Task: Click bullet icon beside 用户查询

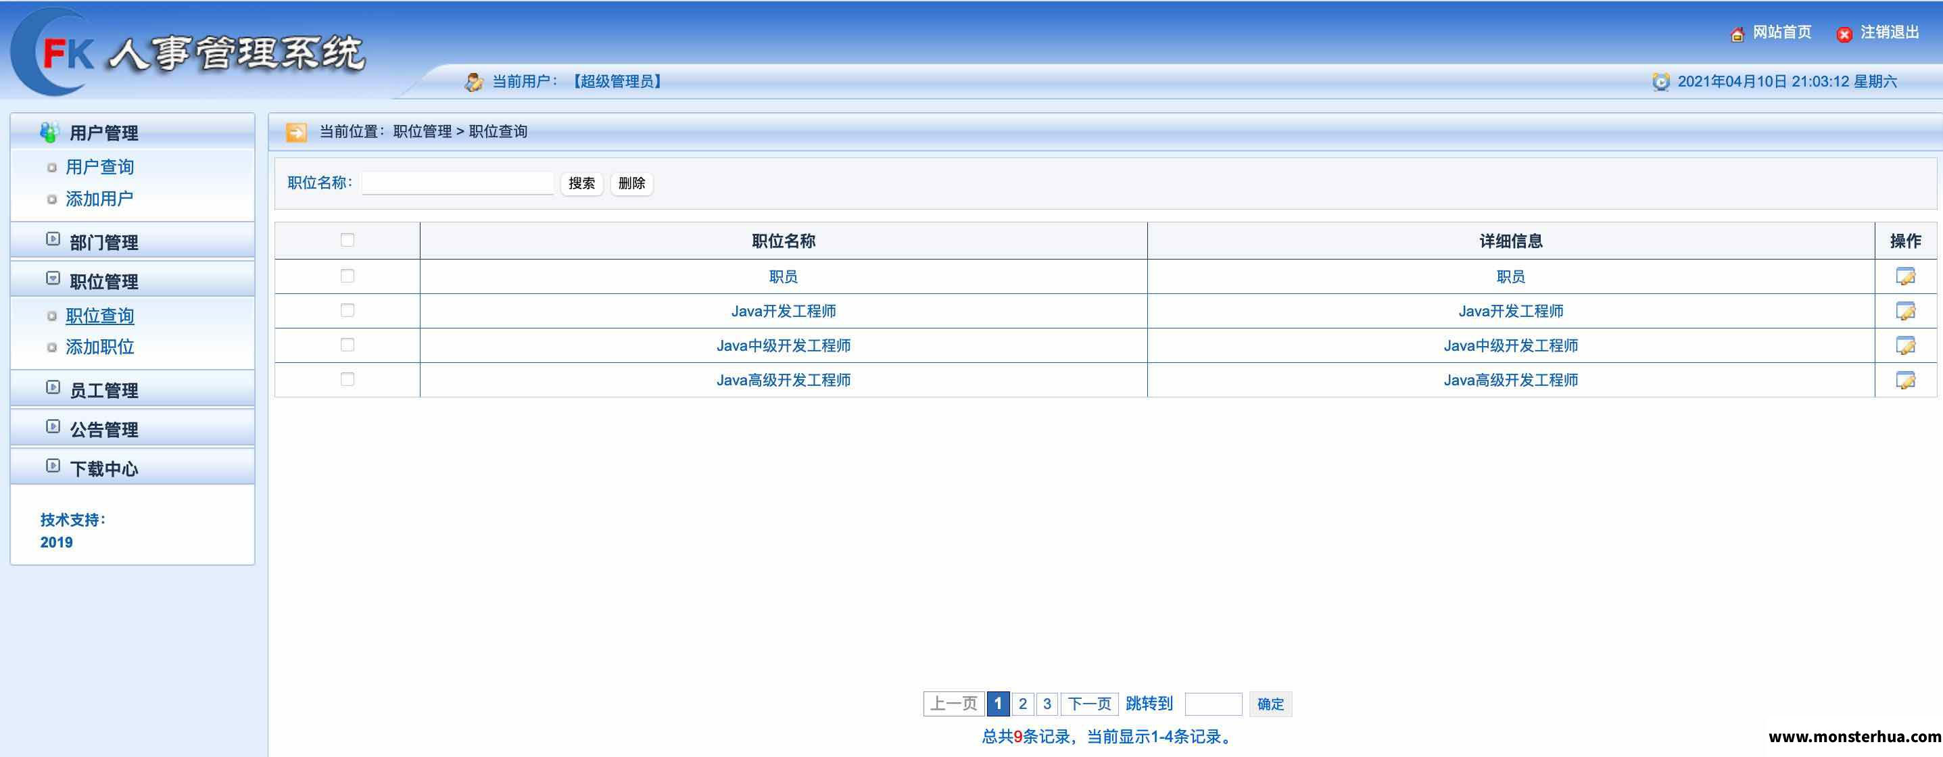Action: coord(51,168)
